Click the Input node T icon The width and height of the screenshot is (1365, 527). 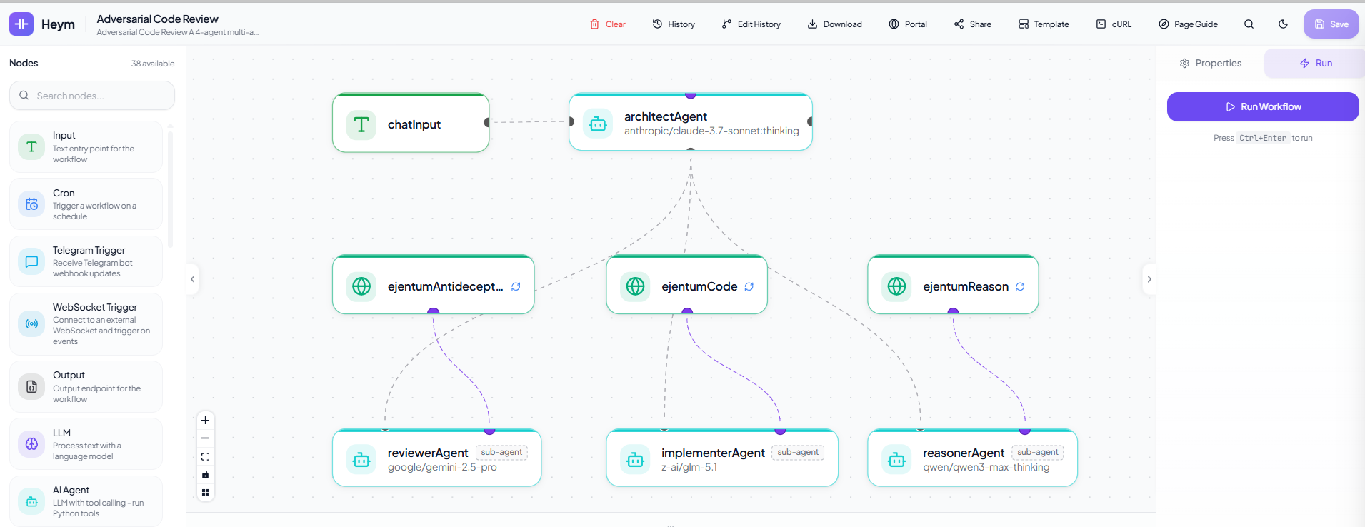pos(31,147)
